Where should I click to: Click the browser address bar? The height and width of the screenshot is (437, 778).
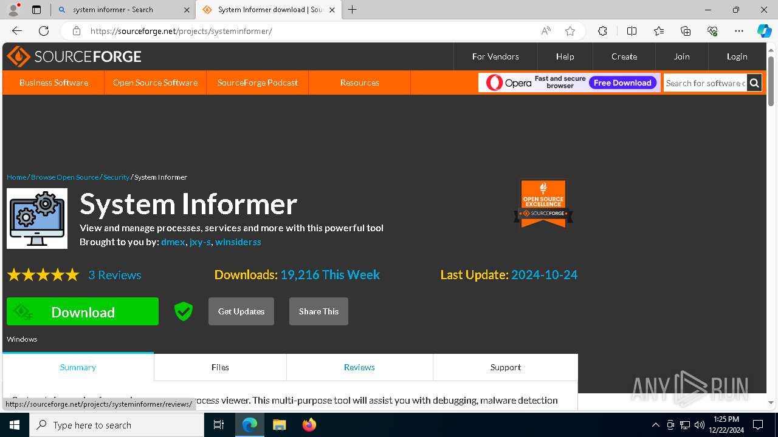[x=313, y=31]
